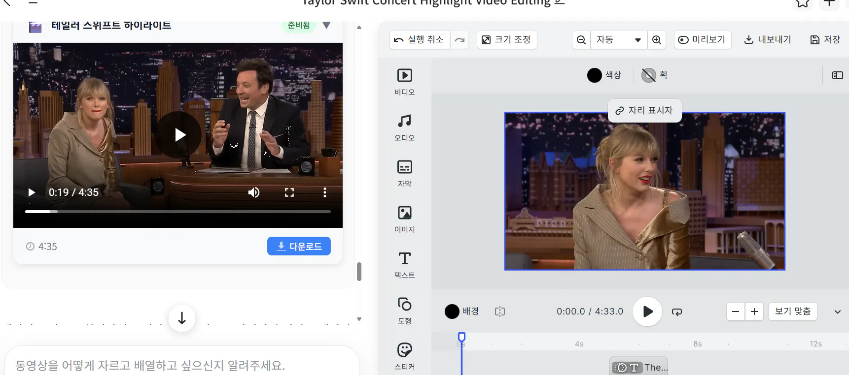Click the 준비됨 status badge

click(x=299, y=25)
